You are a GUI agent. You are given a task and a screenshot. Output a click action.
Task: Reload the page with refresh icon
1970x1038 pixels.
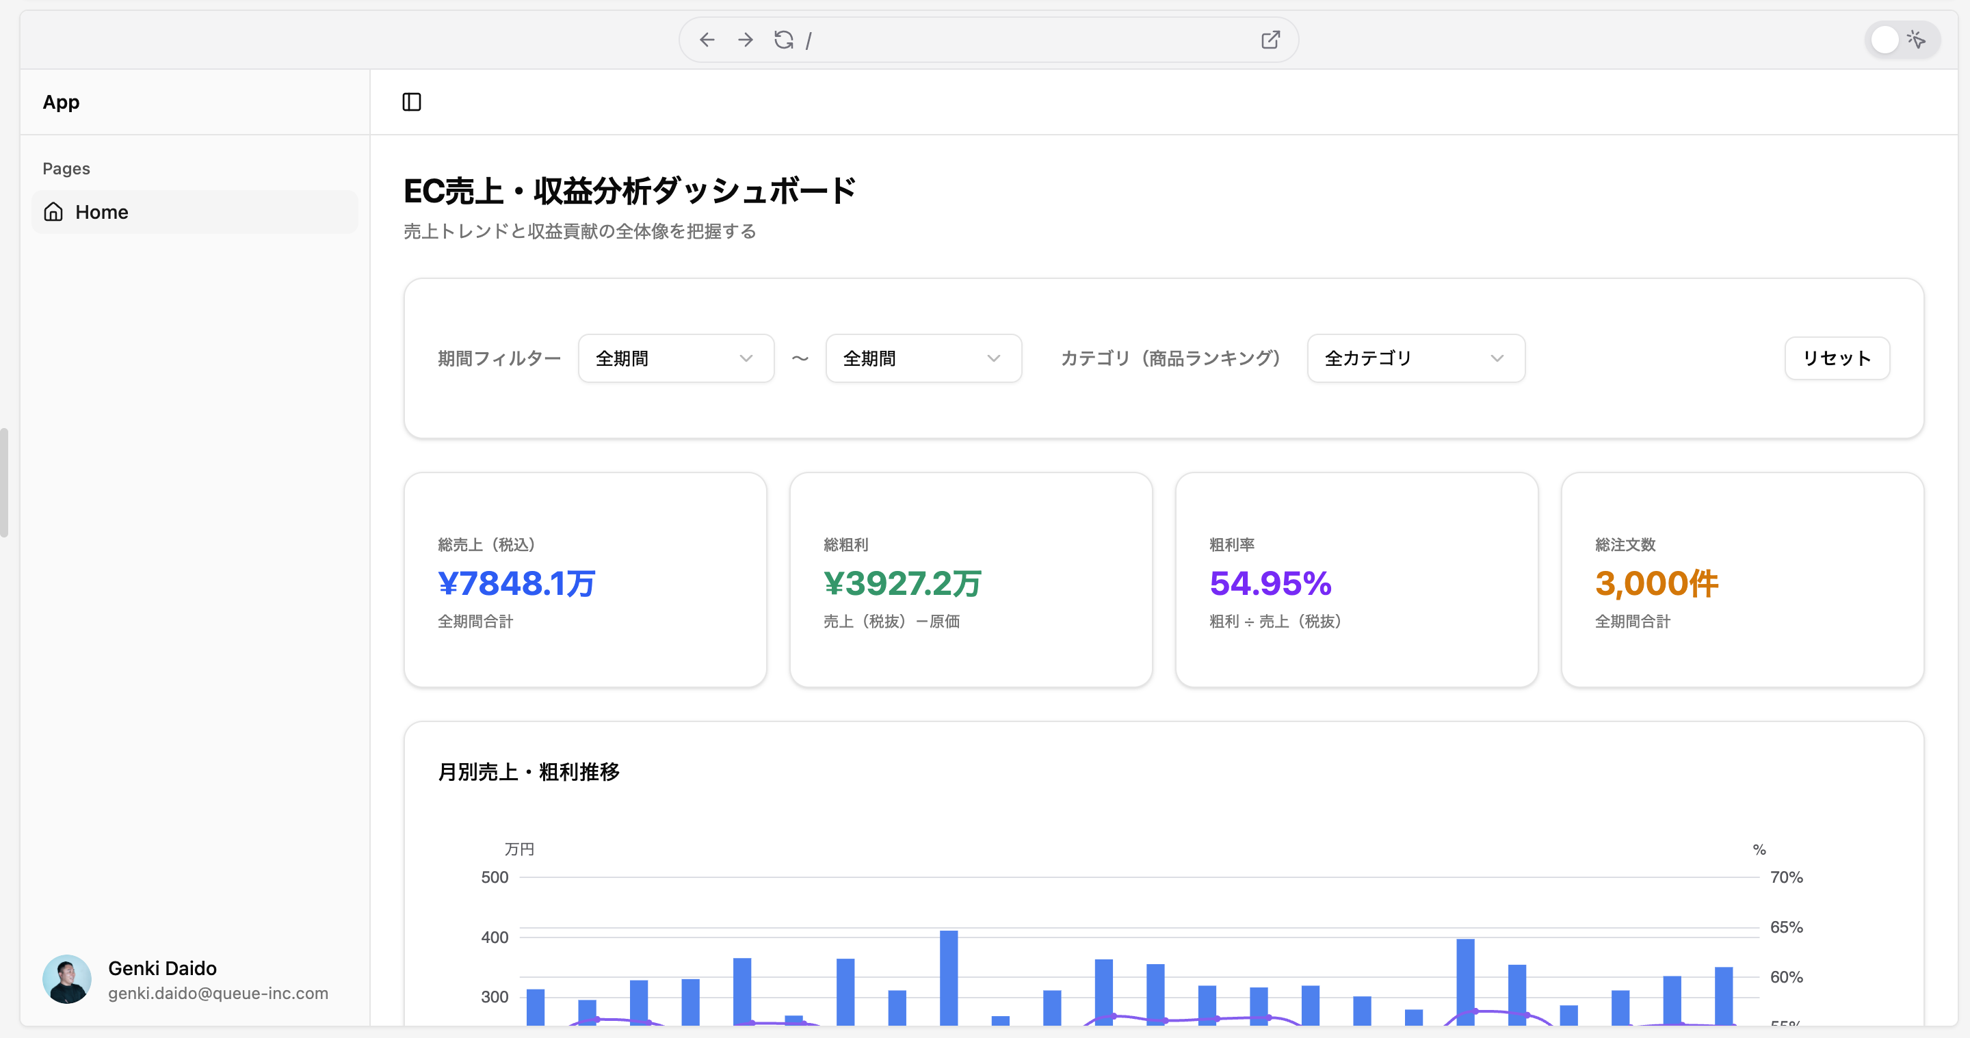pyautogui.click(x=783, y=40)
